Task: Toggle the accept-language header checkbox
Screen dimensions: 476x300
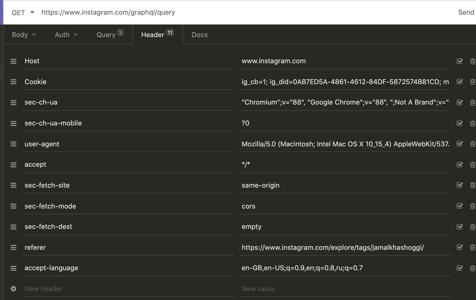Action: coord(460,268)
